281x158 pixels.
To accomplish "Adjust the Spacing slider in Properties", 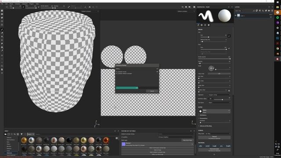I will pos(214,63).
